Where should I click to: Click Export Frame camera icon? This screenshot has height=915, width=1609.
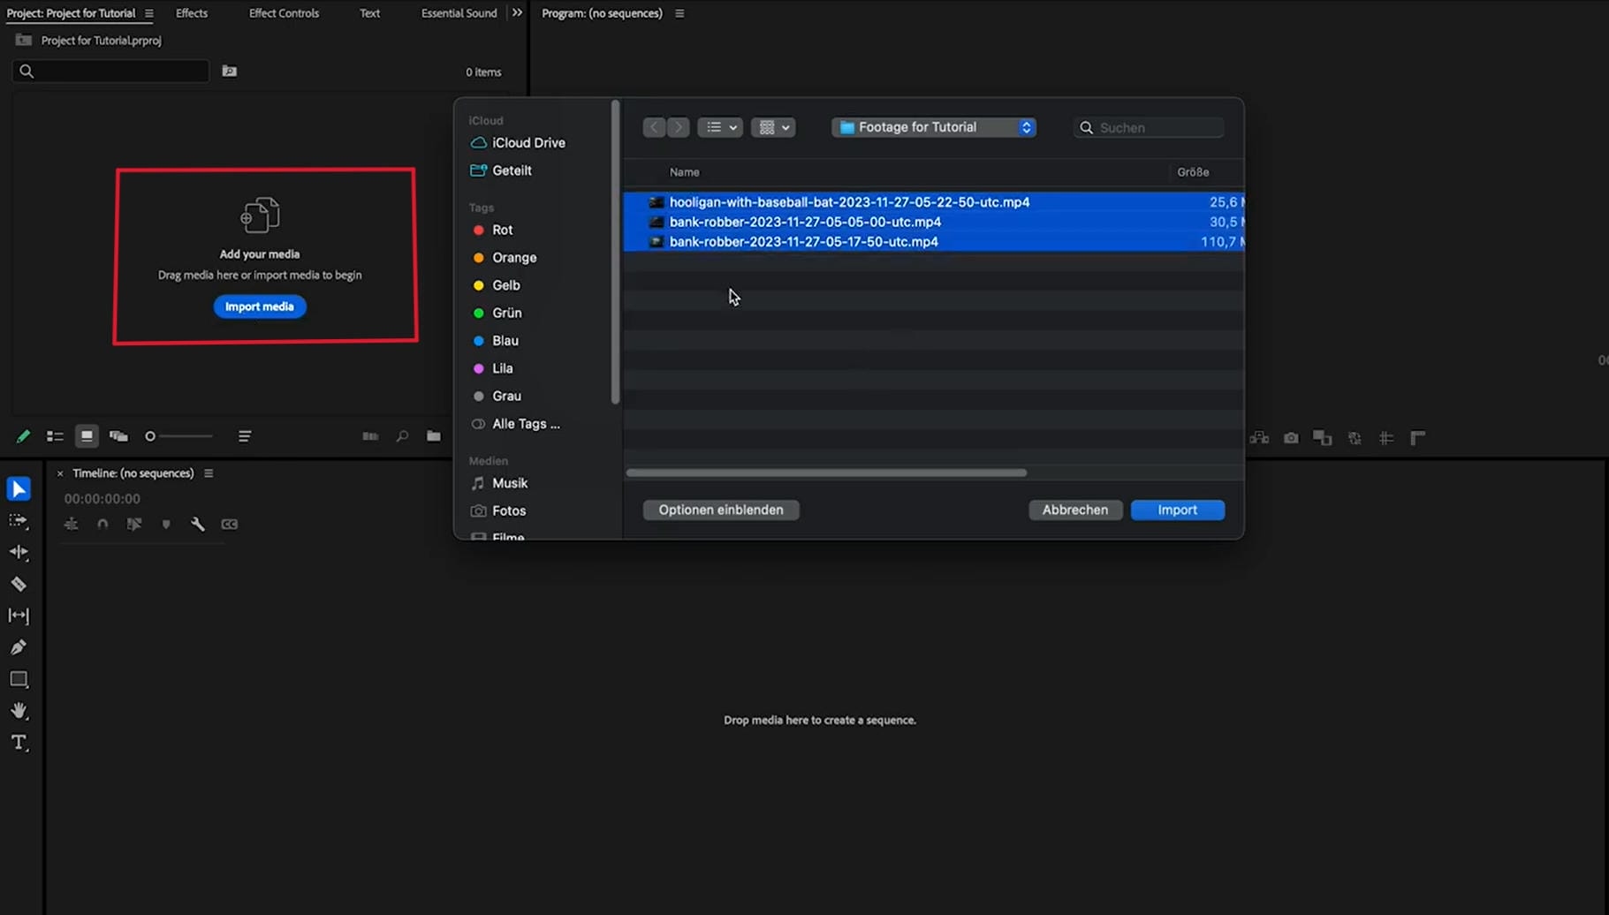coord(1291,438)
